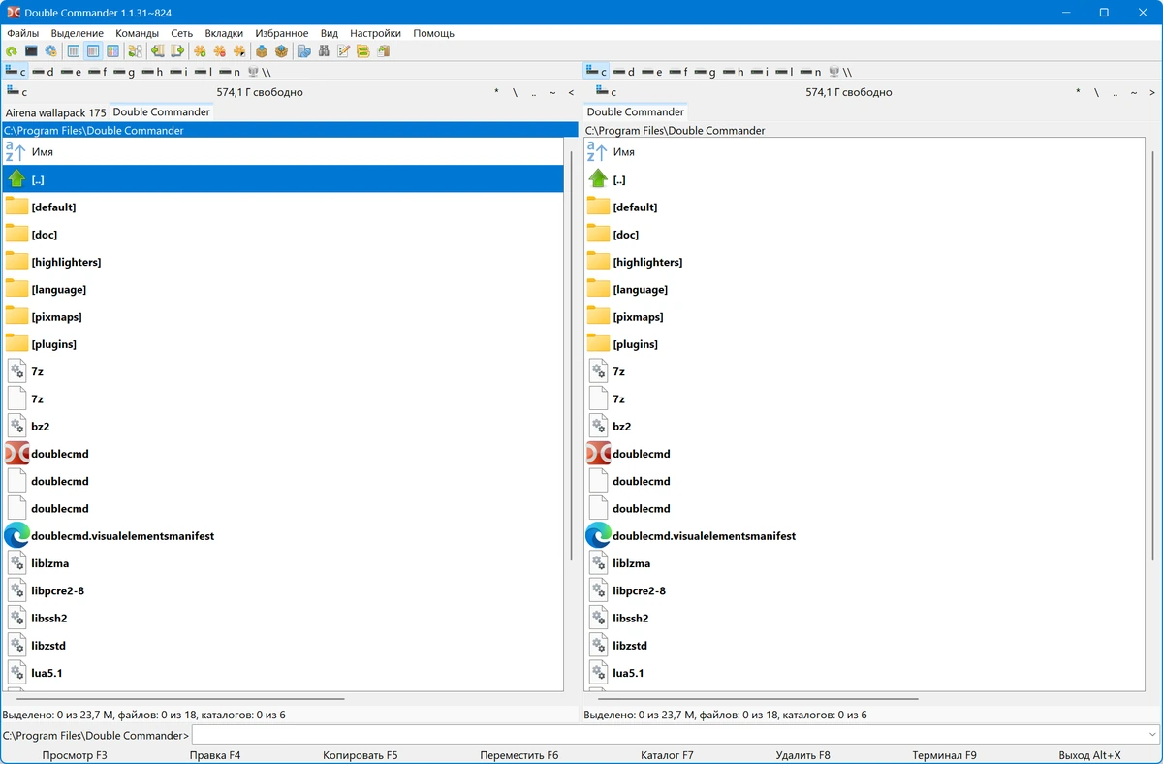Open the Избранное menu

[282, 33]
